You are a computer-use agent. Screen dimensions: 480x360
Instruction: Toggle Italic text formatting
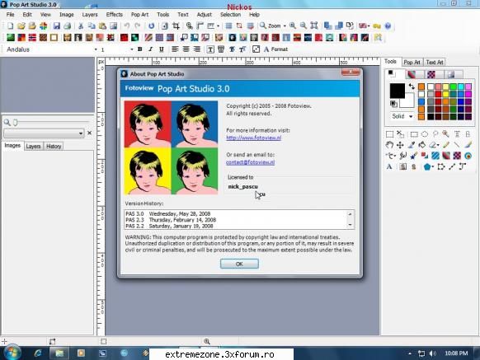click(151, 49)
